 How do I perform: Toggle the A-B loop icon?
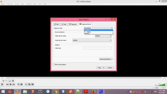click(10, 81)
